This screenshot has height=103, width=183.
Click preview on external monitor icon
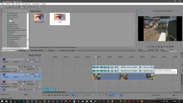pyautogui.click(x=143, y=11)
